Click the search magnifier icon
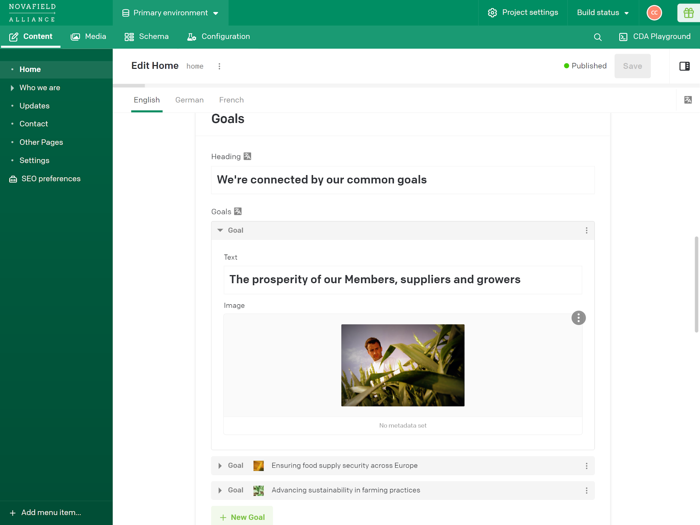This screenshot has height=525, width=700. pos(597,37)
